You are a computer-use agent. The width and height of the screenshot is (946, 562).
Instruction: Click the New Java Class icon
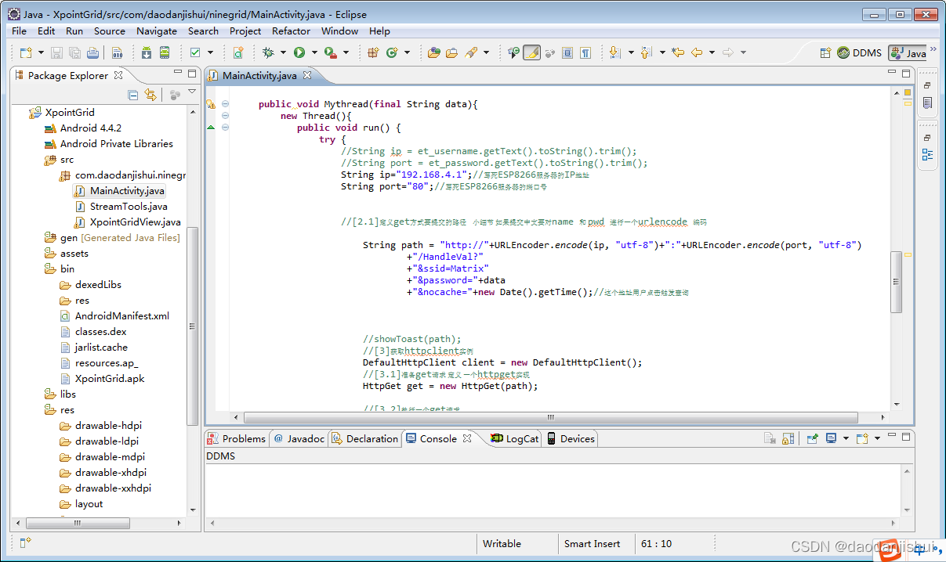pos(391,52)
